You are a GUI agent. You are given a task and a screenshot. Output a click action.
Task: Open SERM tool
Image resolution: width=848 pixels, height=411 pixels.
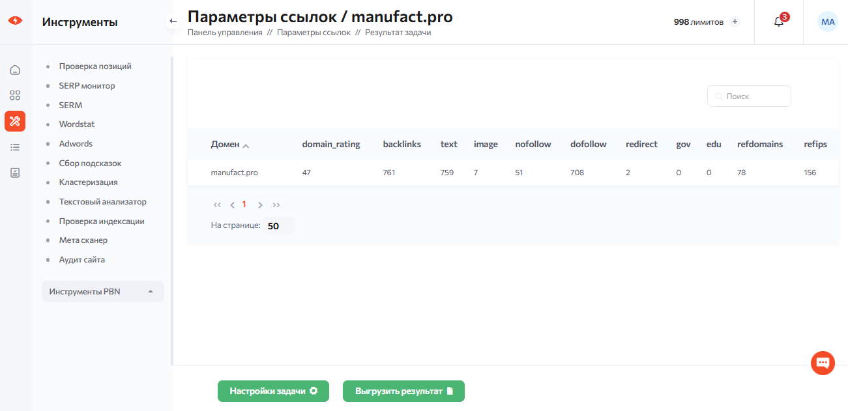point(70,105)
